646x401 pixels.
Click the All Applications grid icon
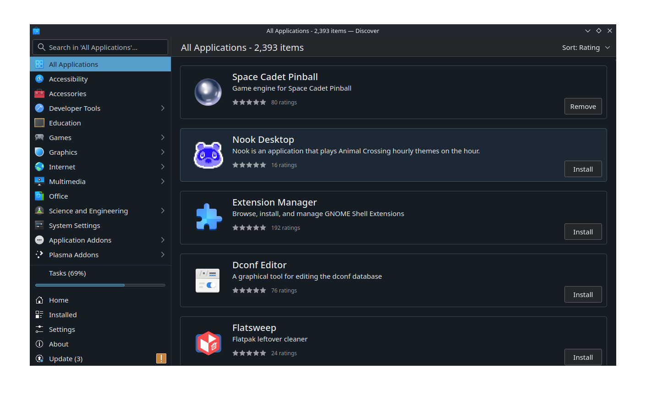click(x=39, y=64)
